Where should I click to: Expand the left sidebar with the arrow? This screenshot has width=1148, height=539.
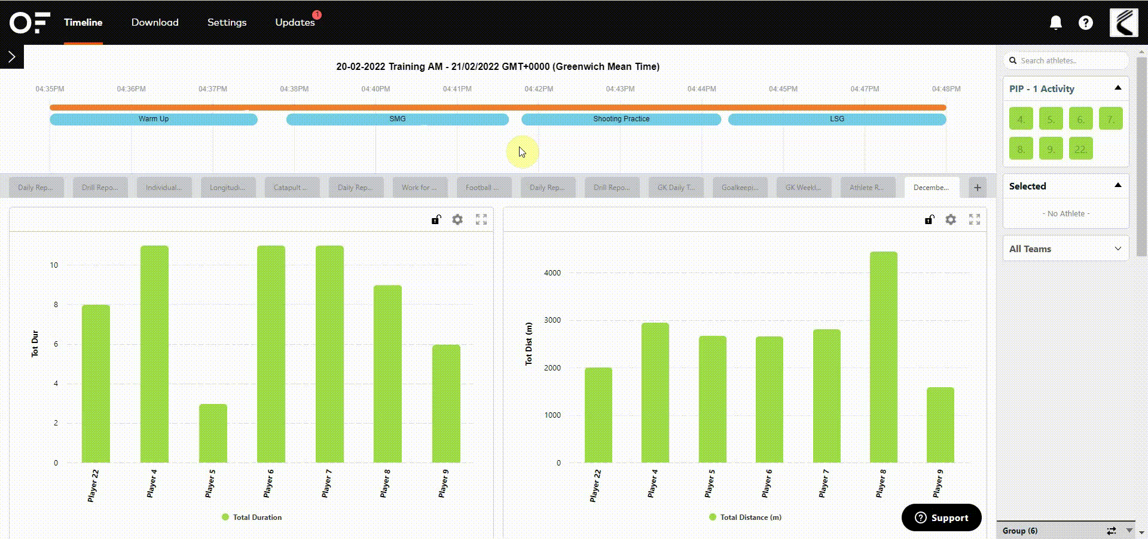(x=11, y=56)
